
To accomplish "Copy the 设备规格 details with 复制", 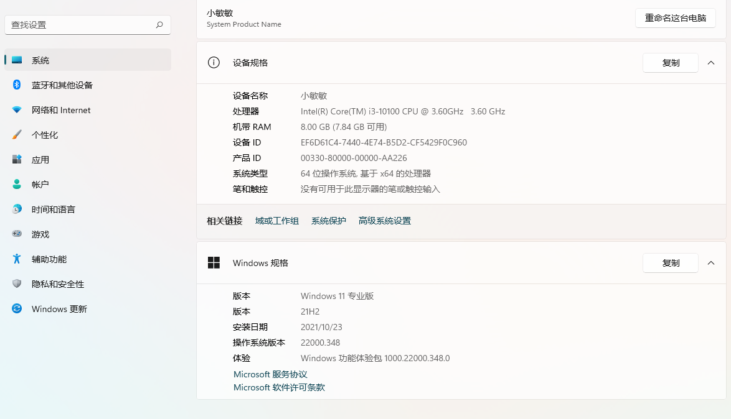I will tap(671, 63).
